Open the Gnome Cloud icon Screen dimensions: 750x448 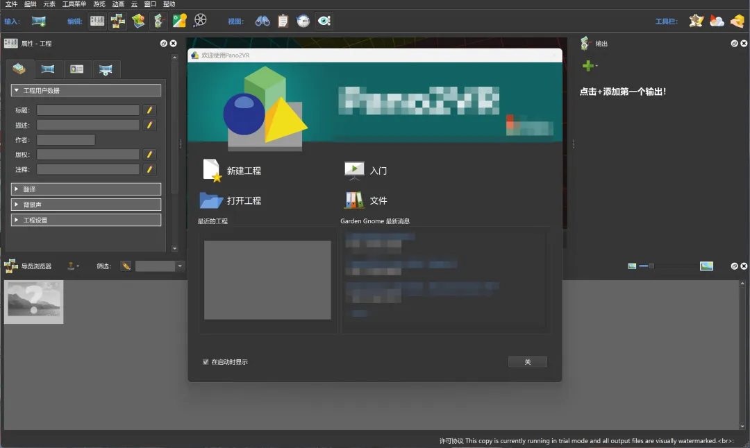tap(717, 21)
